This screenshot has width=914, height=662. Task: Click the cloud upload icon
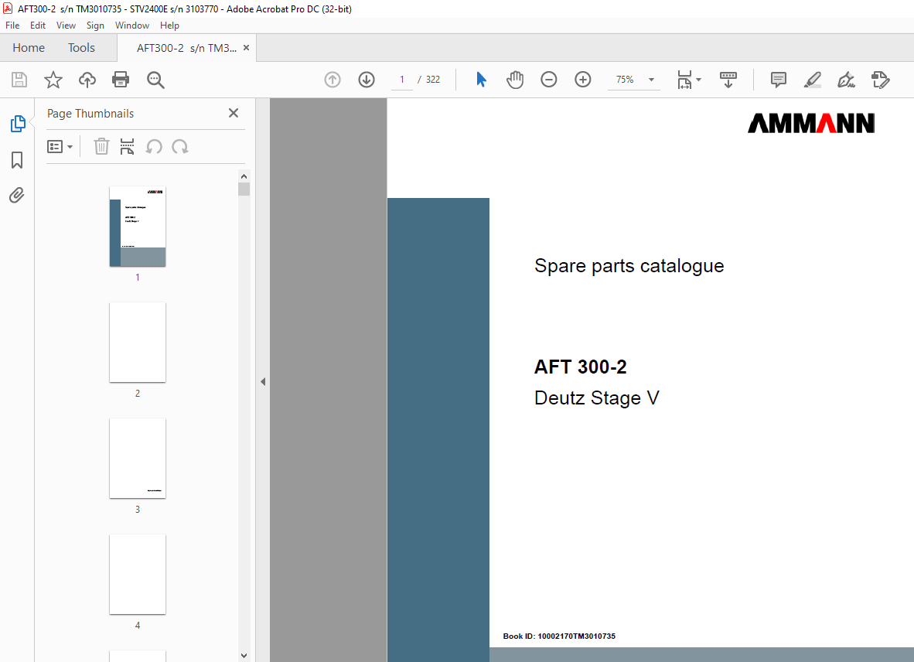point(87,80)
